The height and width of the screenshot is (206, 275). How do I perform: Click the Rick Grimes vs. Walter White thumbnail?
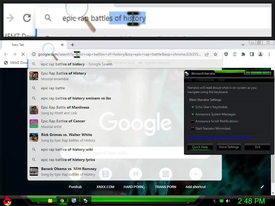pos(34,137)
